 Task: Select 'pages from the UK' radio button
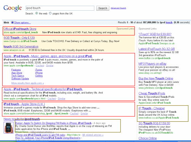pos(50,13)
